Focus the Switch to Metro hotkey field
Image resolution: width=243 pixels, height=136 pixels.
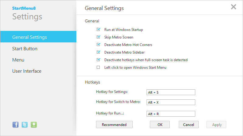(171, 102)
